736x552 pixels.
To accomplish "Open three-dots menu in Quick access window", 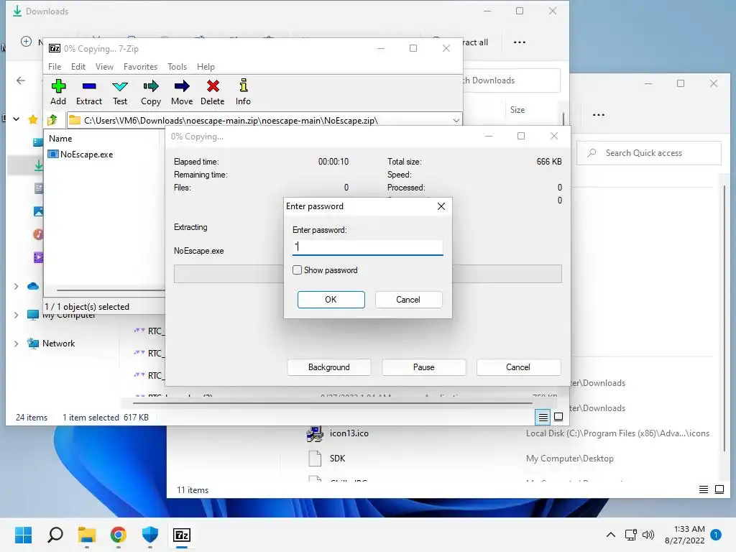I will pyautogui.click(x=599, y=115).
